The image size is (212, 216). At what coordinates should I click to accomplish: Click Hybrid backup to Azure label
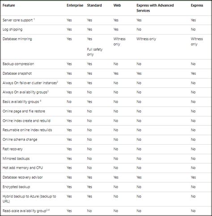click(29, 199)
